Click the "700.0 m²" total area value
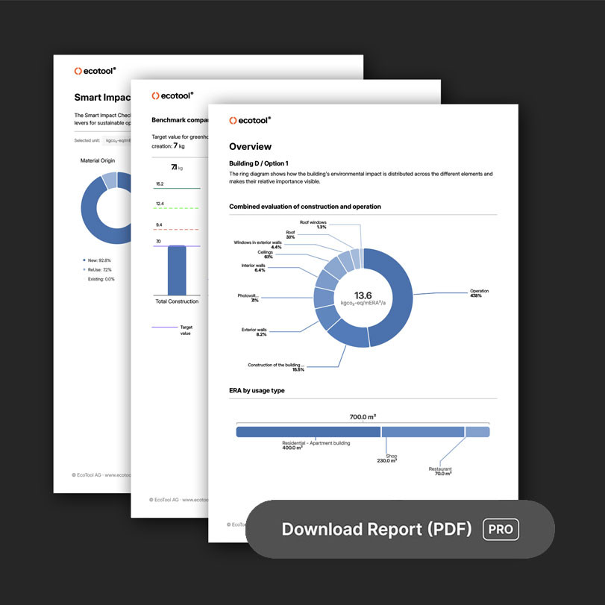 tap(363, 417)
